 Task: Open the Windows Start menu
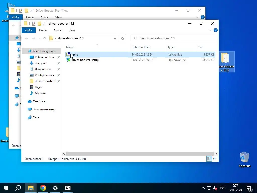click(6, 188)
